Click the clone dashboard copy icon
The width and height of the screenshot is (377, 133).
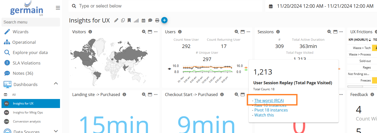pyautogui.click(x=123, y=20)
